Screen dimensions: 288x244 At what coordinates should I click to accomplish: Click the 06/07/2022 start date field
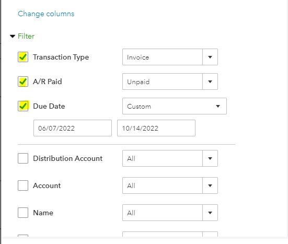[73, 128]
